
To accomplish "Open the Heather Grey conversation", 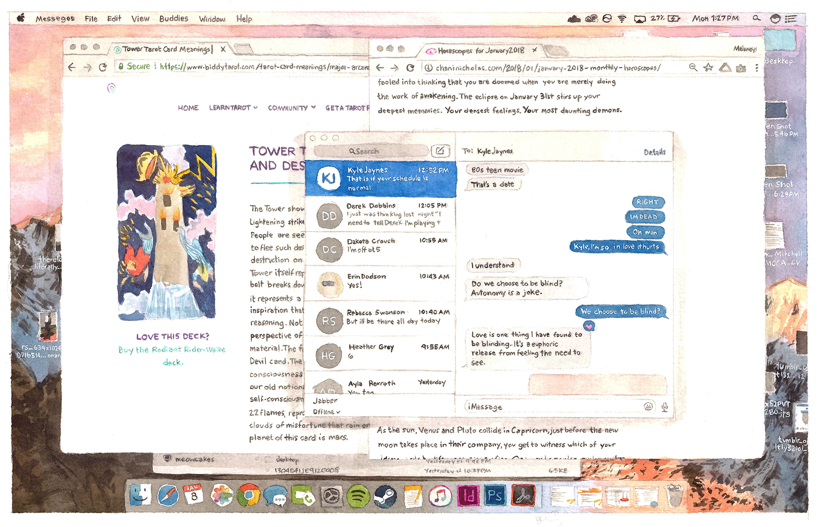I will [x=380, y=354].
